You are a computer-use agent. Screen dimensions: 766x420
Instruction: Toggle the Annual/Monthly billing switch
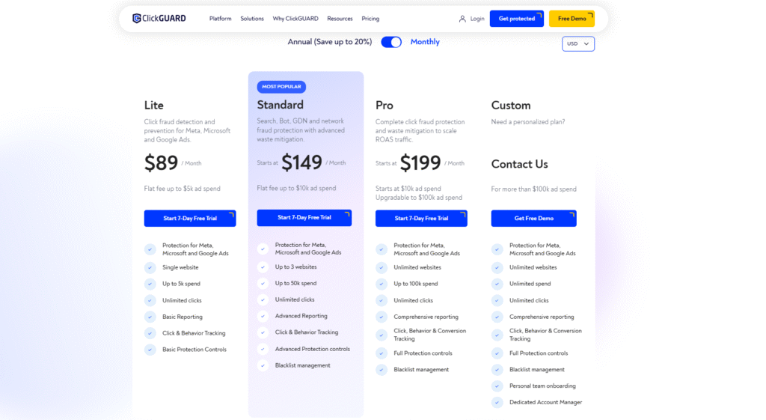[x=391, y=42]
